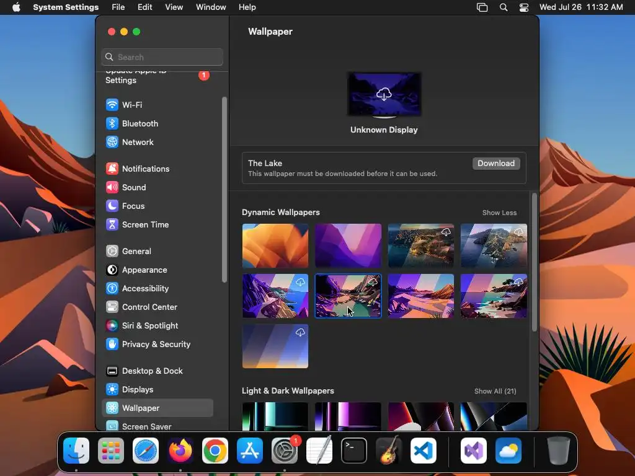Click the wallpaper pane vertical scrollbar
The image size is (635, 476).
(x=535, y=262)
